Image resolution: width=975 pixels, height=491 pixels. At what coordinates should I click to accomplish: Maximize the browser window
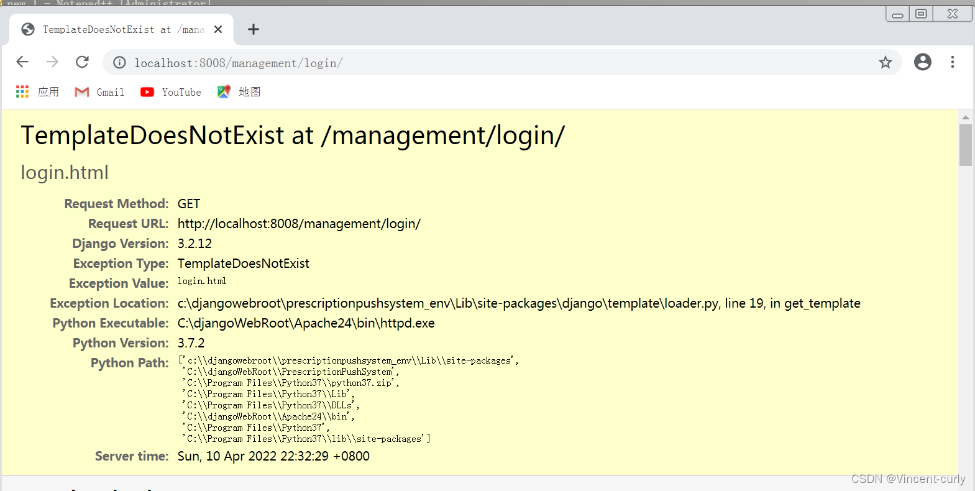coord(921,14)
